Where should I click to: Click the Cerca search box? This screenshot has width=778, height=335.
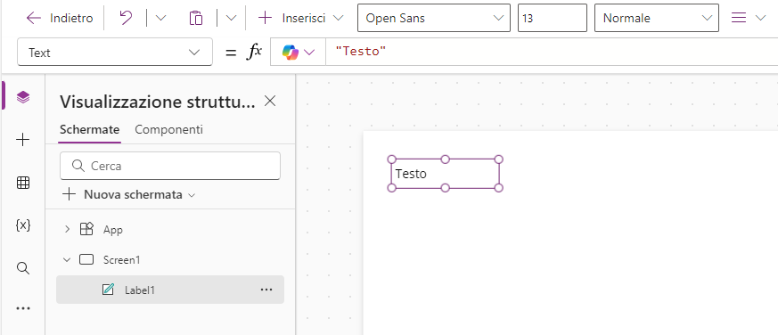170,166
